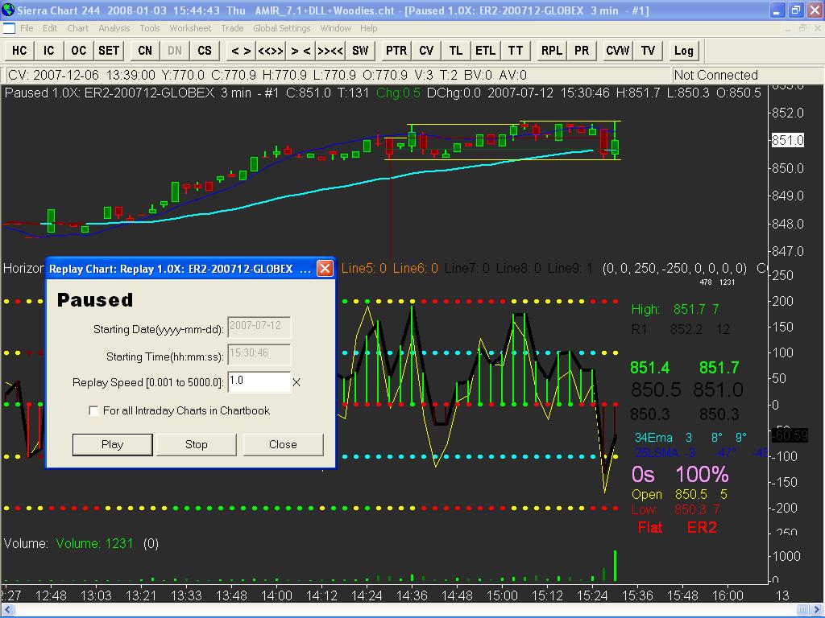
Task: Open the File menu
Action: click(27, 28)
